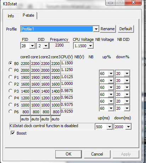
Task: Click the Cancel button
Action: click(x=97, y=154)
